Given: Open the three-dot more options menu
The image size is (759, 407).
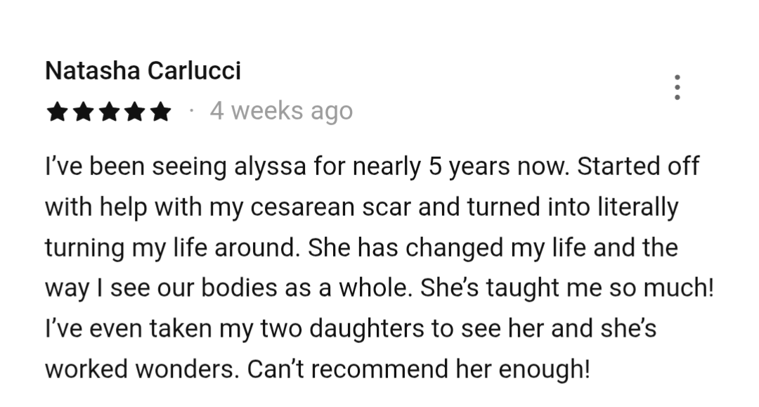Looking at the screenshot, I should (677, 87).
